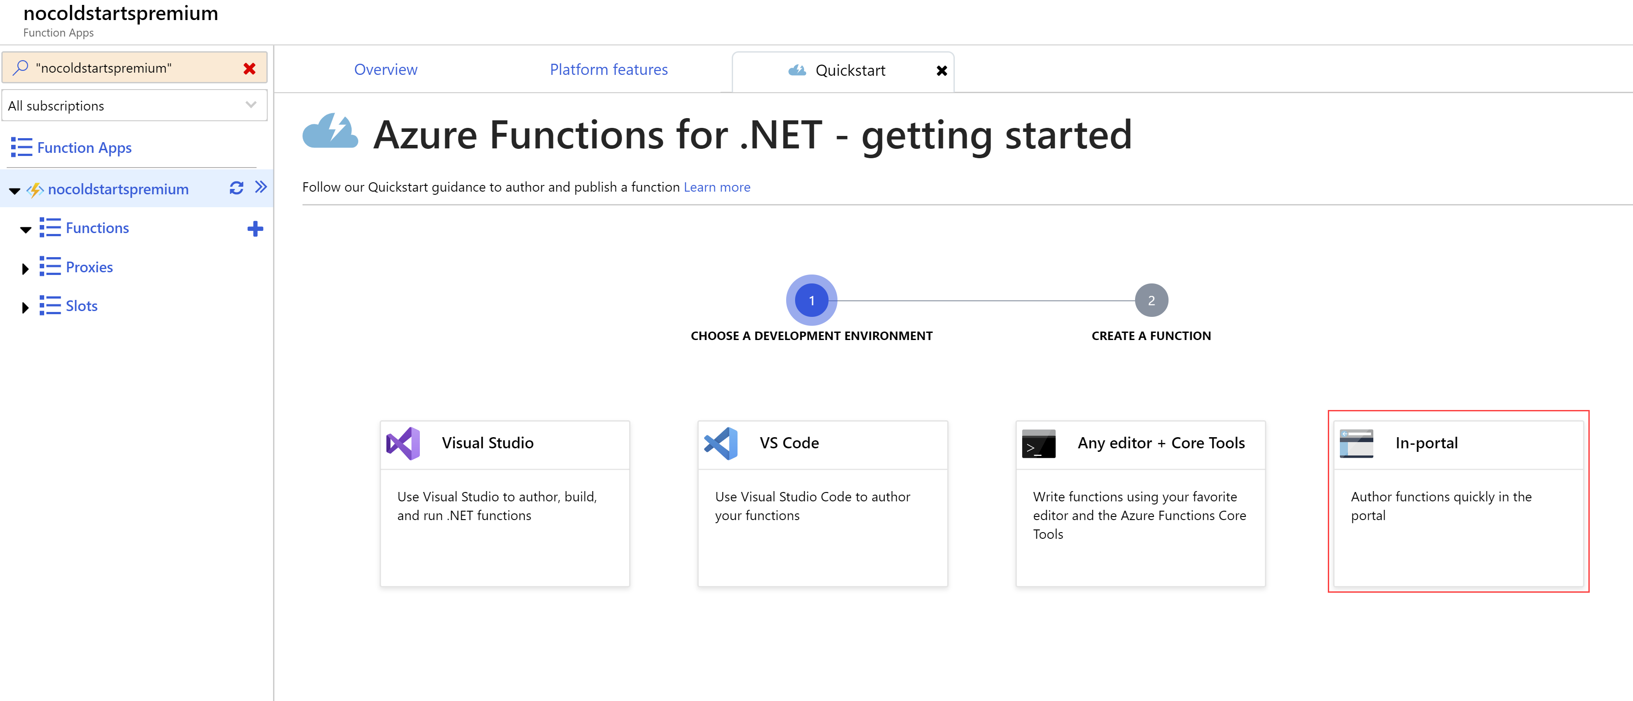Screen dimensions: 1633x701
Task: Click "CREATE A FUNCTION" step label
Action: [x=1151, y=336]
